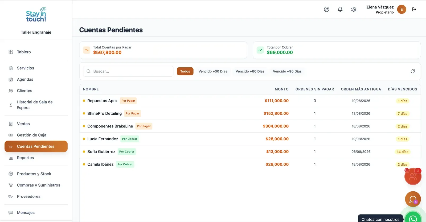
Task: Click the ORDEN MÁS ANTIGUA header
Action: click(x=361, y=89)
